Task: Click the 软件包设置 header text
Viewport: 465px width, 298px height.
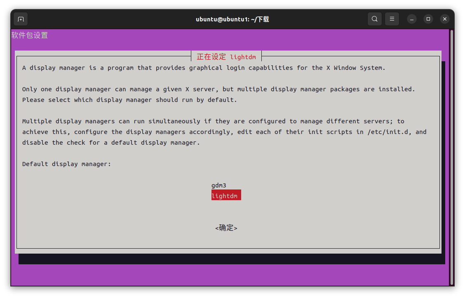Action: [x=30, y=35]
